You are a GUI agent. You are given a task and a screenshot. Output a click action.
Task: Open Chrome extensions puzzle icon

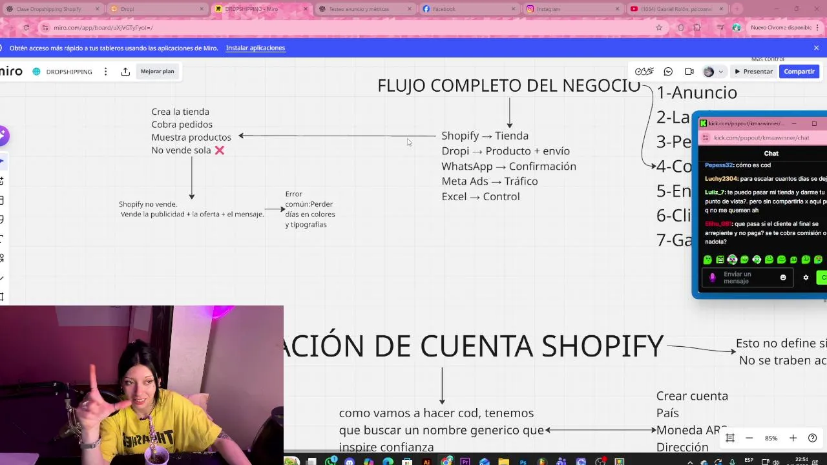tap(697, 28)
